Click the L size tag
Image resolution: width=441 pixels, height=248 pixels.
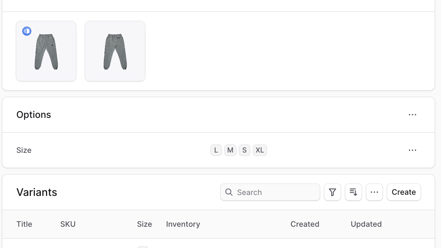click(x=216, y=150)
